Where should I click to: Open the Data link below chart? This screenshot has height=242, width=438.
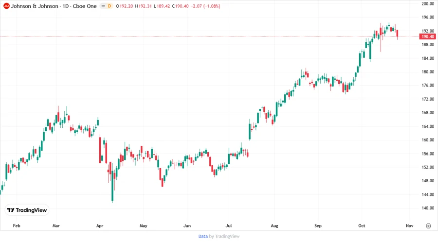203,236
